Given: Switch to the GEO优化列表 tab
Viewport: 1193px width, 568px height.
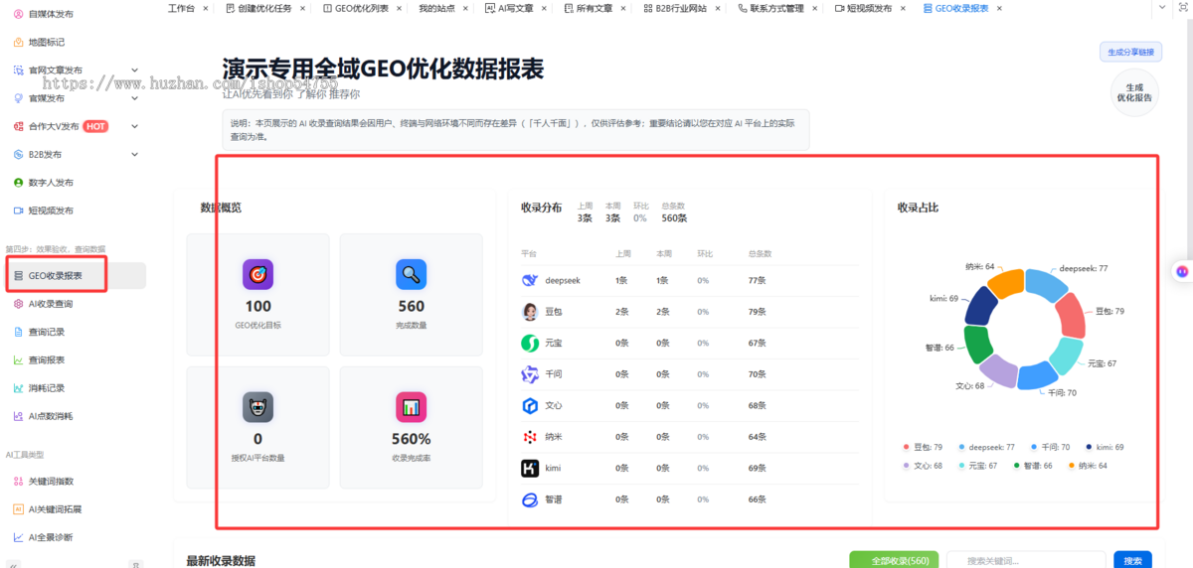Looking at the screenshot, I should point(355,8).
